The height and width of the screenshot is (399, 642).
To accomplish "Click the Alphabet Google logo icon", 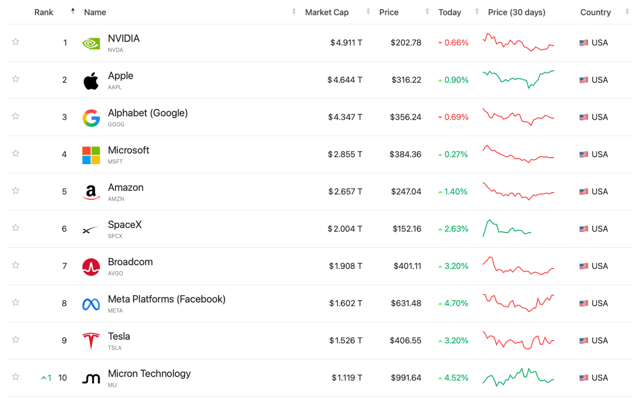I will [91, 118].
